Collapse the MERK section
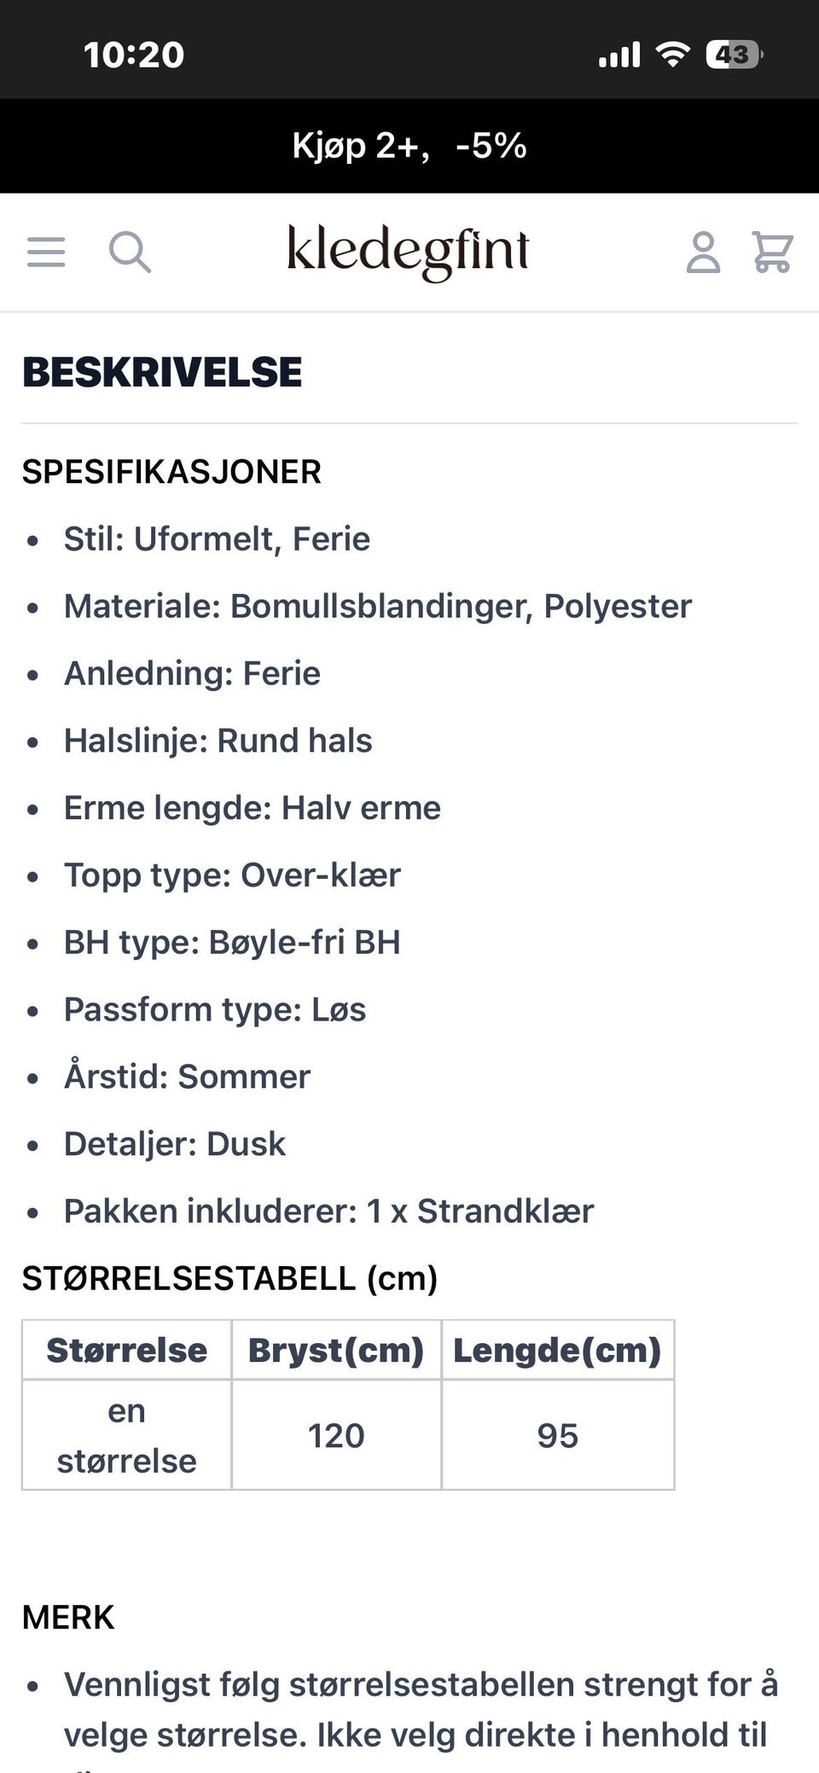The width and height of the screenshot is (819, 1773). coord(68,1615)
